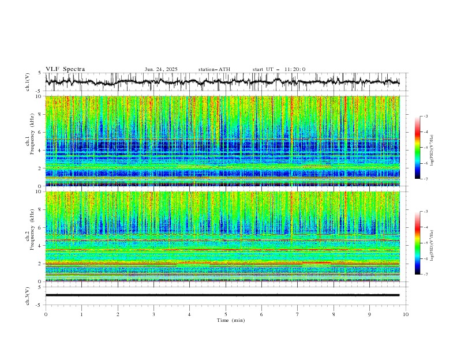
Task: Click the "ch.1(V)" waveform axis label
Action: click(28, 82)
